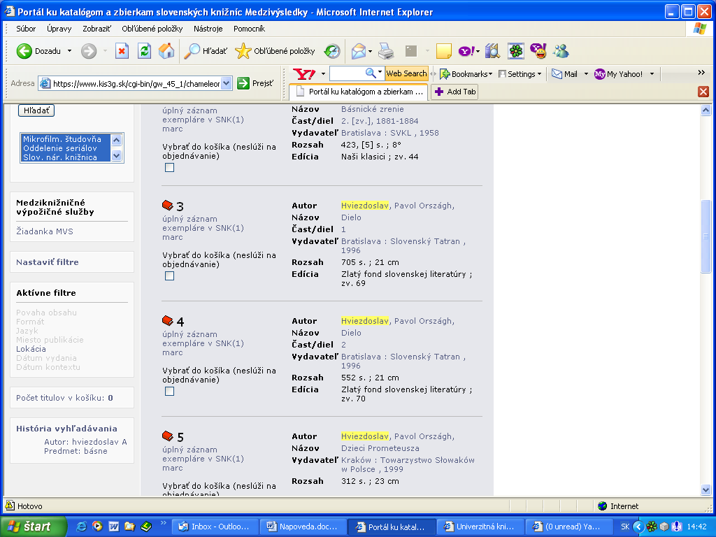Open the History icon in toolbar
Image resolution: width=716 pixels, height=537 pixels.
[x=332, y=51]
